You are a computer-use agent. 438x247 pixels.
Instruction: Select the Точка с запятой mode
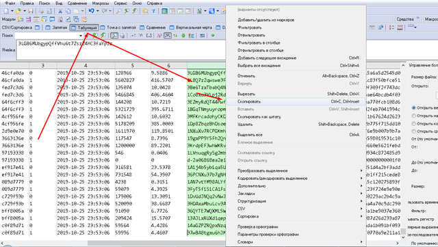click(x=118, y=27)
